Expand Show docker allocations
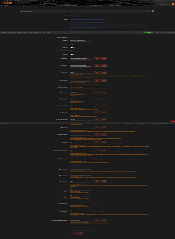Viewport: 175px width, 239px height. (x=76, y=227)
